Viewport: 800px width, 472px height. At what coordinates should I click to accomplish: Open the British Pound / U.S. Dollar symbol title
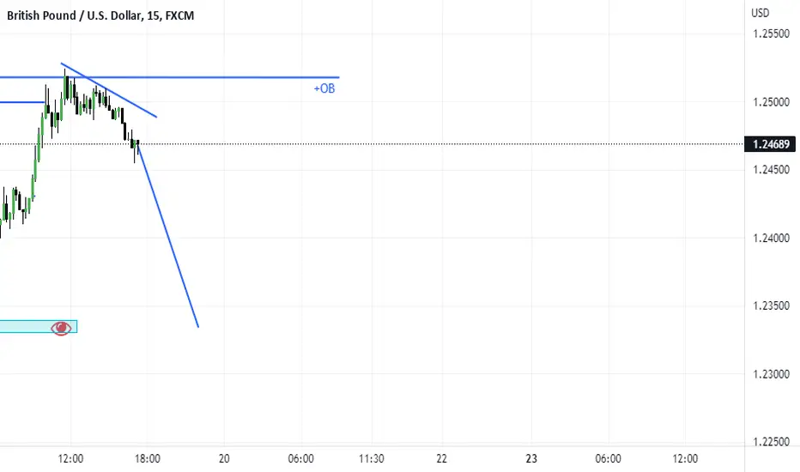click(x=100, y=15)
